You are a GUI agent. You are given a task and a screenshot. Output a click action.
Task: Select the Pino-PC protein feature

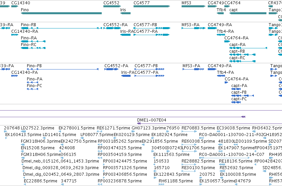pos(32,89)
